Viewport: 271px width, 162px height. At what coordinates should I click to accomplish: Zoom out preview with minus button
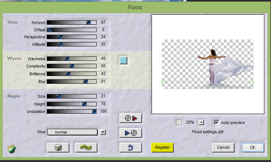tap(179, 123)
